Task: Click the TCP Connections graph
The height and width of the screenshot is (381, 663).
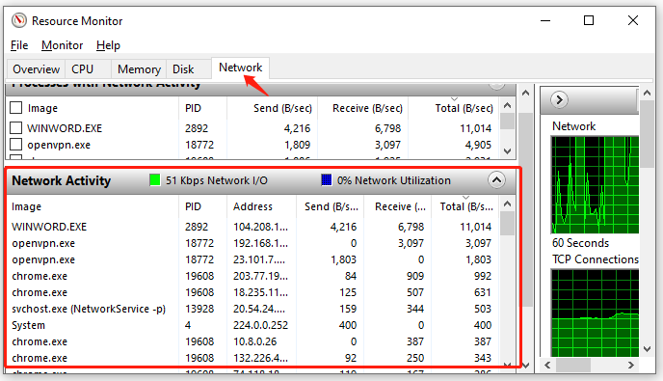Action: click(x=595, y=313)
